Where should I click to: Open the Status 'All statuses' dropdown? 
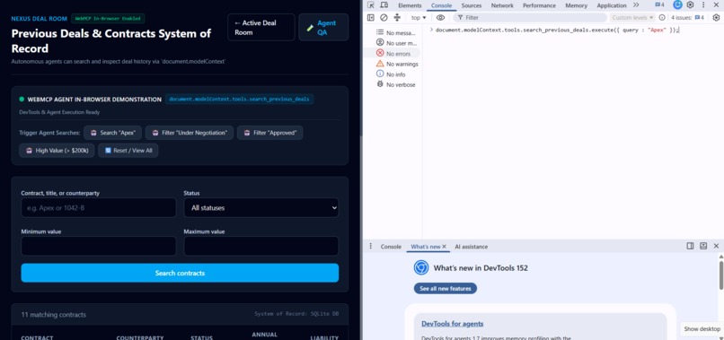(x=260, y=208)
